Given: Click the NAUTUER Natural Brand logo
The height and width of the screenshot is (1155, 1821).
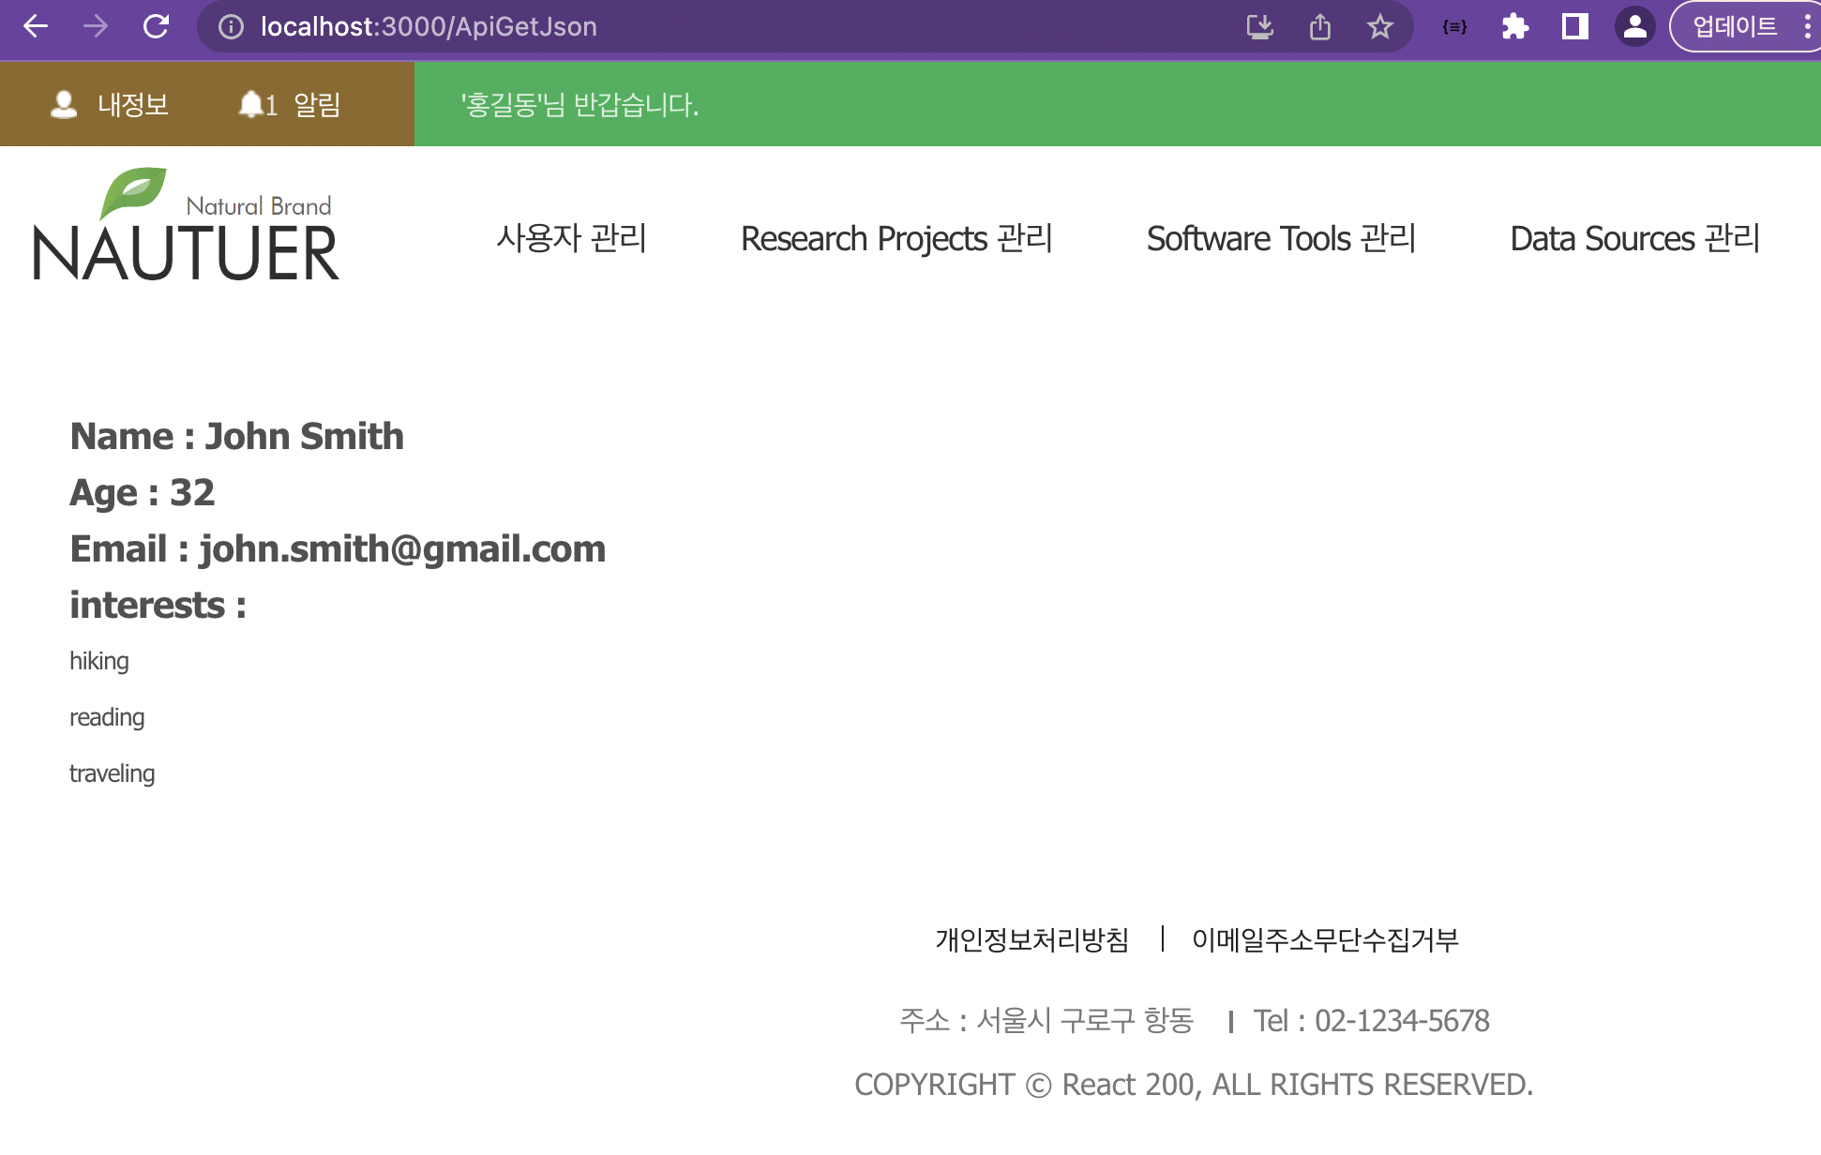Looking at the screenshot, I should point(186,226).
